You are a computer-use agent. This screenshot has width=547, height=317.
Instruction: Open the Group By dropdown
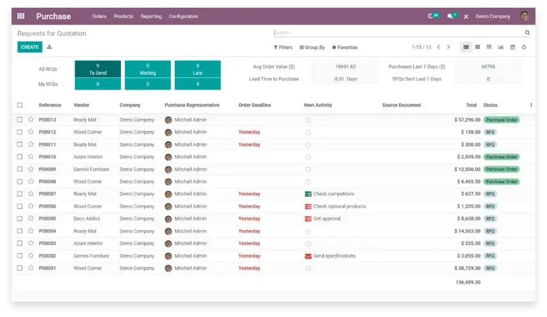(312, 47)
